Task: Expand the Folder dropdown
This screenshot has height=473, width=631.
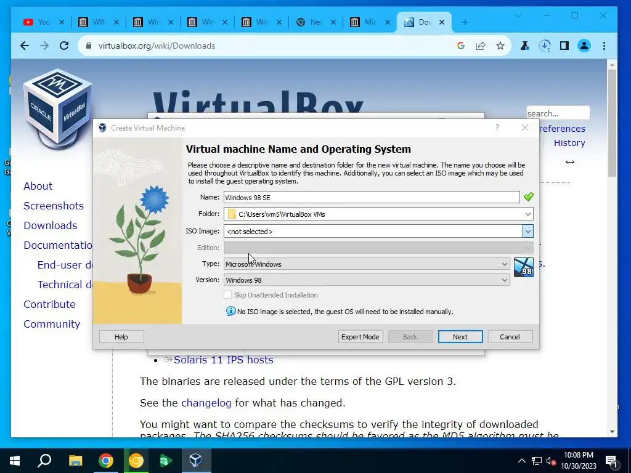Action: tap(528, 214)
